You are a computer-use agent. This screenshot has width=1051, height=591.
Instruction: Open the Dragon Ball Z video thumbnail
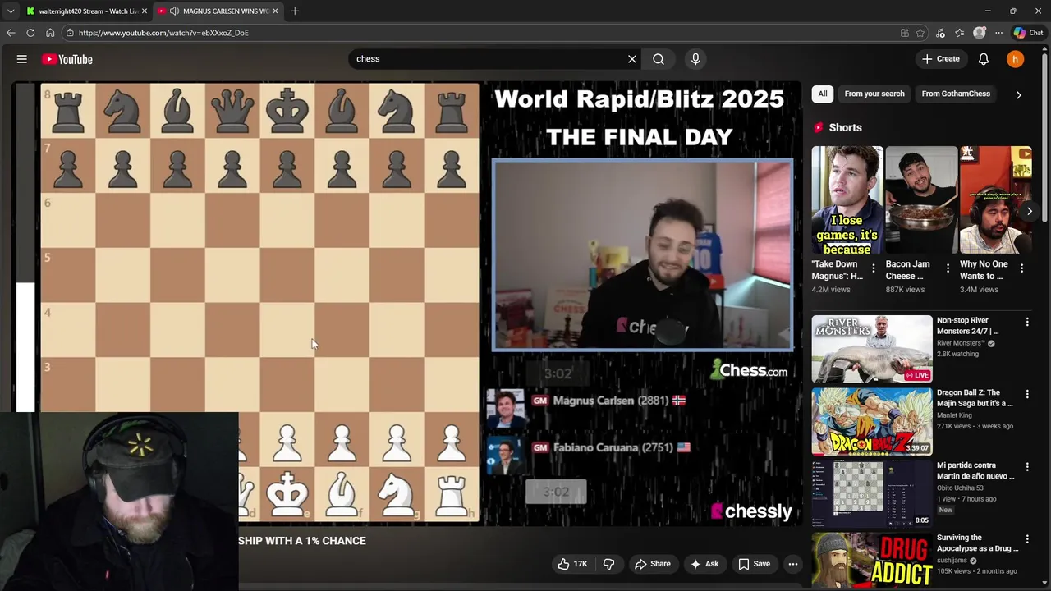[872, 421]
